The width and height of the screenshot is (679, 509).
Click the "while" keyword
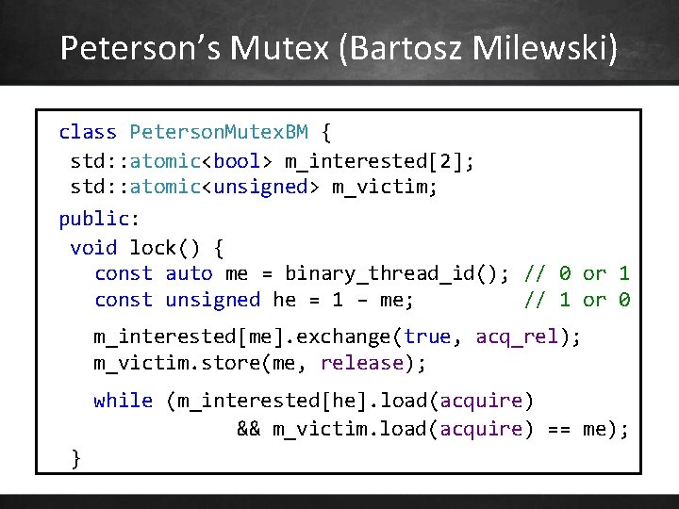[x=124, y=401]
